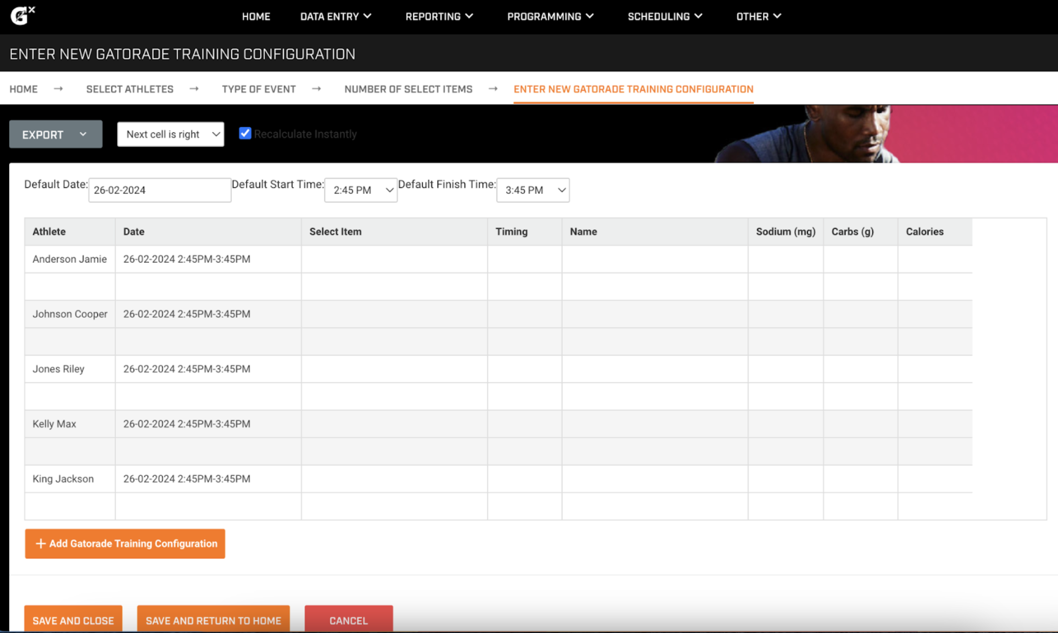Open the 'Next cell is right' dropdown
The image size is (1058, 633).
click(x=171, y=134)
